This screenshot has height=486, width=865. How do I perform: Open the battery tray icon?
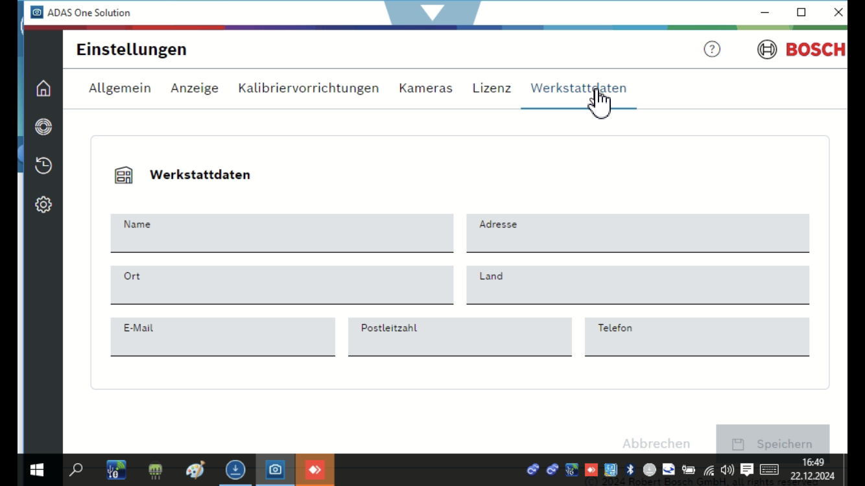(x=689, y=470)
